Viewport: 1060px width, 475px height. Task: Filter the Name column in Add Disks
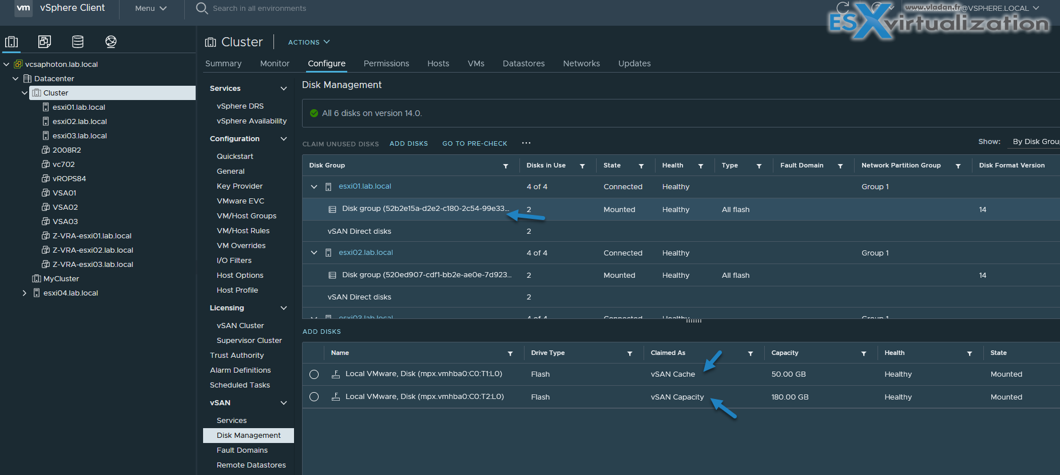tap(510, 353)
